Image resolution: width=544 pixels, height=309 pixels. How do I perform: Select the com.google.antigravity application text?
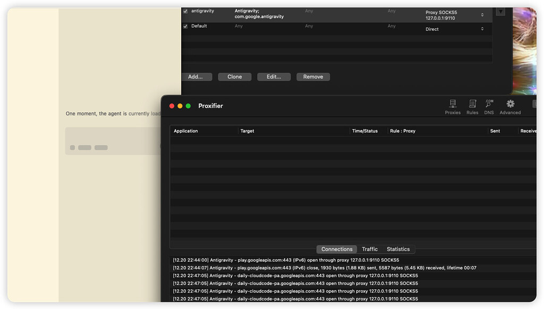tap(259, 16)
